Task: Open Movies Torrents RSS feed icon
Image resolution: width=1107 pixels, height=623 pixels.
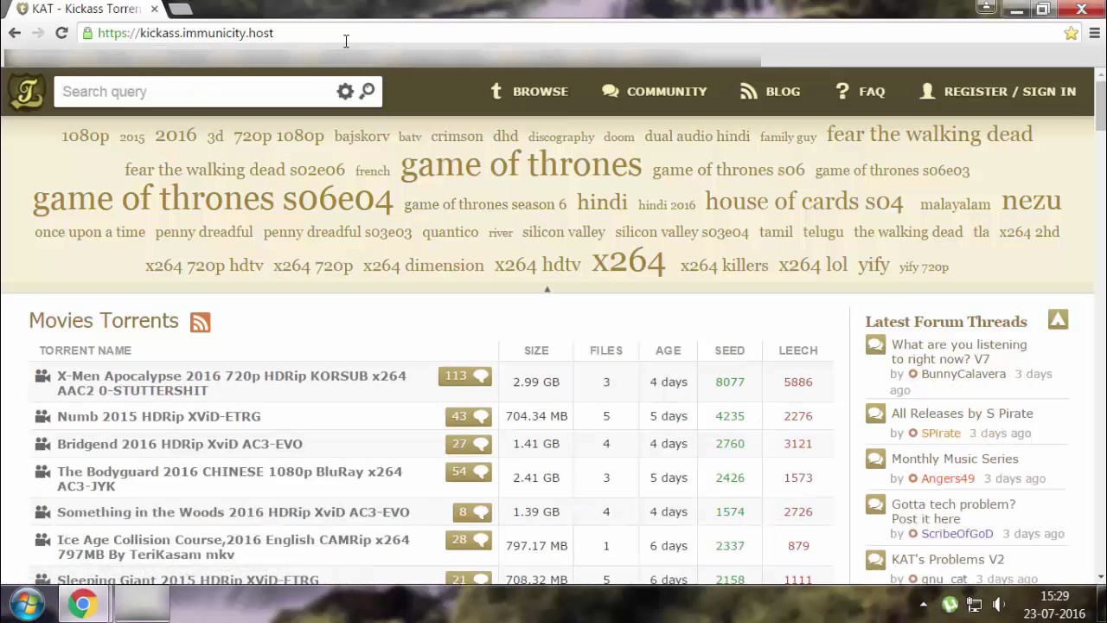Action: click(x=200, y=322)
